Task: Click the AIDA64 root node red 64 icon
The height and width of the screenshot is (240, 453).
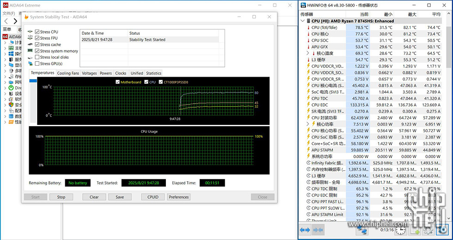Action: point(5,37)
